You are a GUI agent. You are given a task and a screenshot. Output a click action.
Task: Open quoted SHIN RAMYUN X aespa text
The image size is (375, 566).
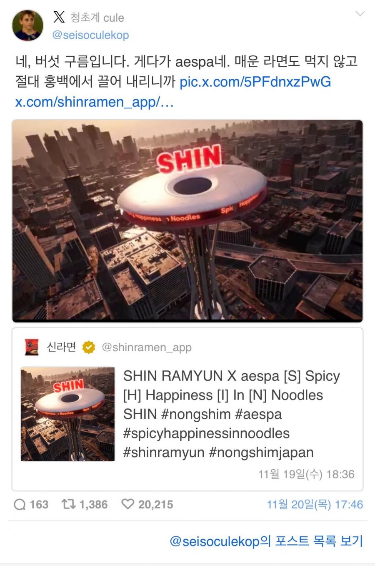(231, 414)
